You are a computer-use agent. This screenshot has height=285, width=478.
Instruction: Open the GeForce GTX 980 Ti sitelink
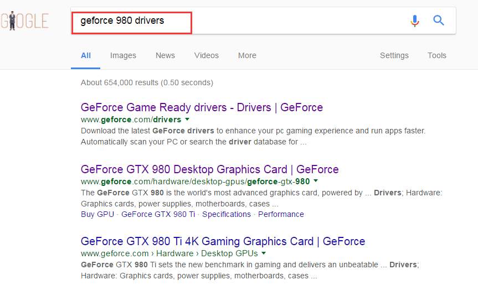158,214
